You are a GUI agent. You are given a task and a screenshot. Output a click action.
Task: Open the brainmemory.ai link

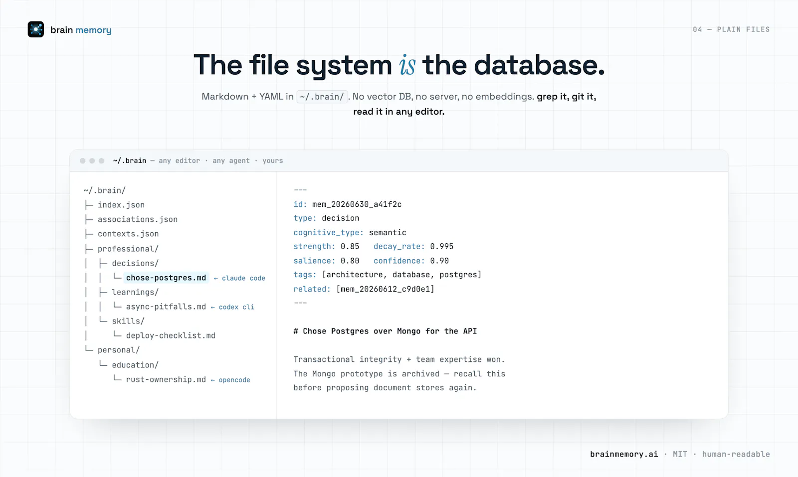[624, 454]
